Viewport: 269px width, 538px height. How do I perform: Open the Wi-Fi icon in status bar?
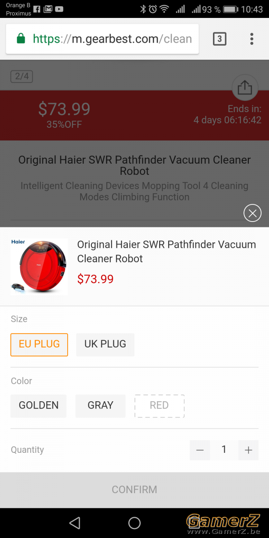pos(165,9)
